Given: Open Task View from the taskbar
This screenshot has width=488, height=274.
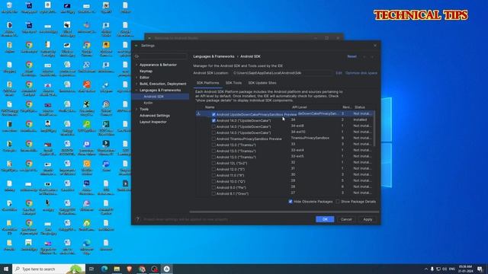Looking at the screenshot, I should point(91,269).
